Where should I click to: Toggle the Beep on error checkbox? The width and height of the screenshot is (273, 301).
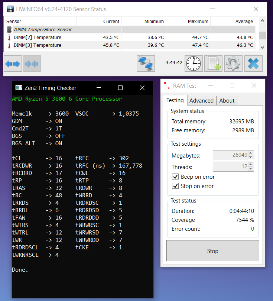point(175,177)
